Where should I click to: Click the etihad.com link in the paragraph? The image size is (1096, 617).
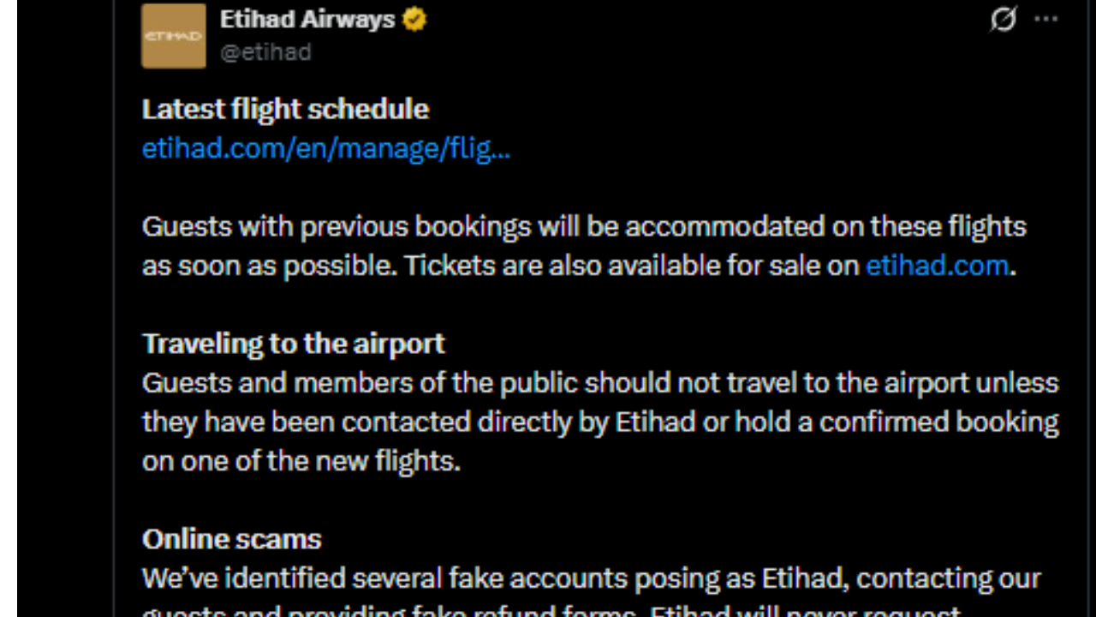(936, 266)
